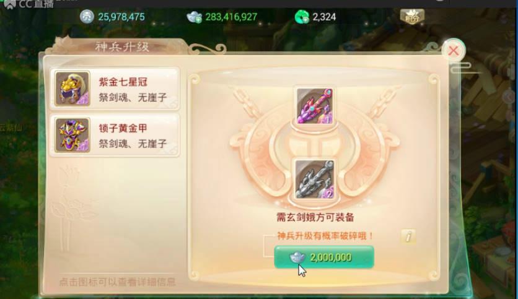Close the 神兵升级 panel
This screenshot has height=299, width=518.
tap(454, 51)
